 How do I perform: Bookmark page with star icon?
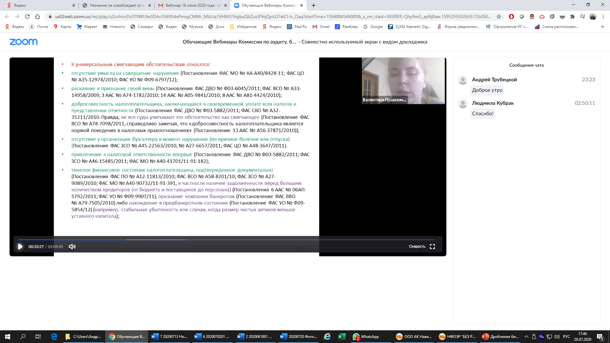pos(499,17)
